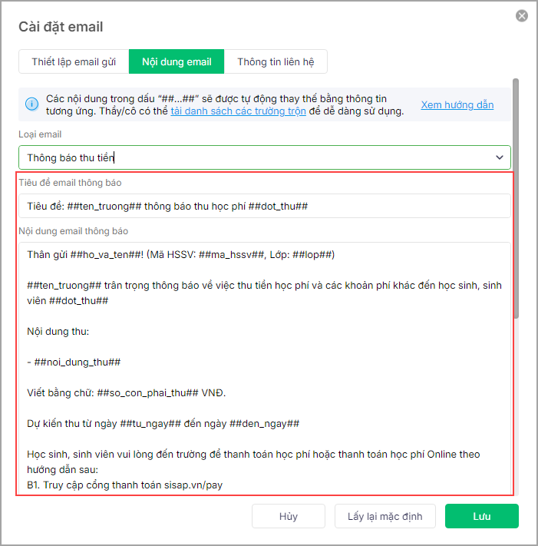Click Lấy lại mặc định button
The width and height of the screenshot is (538, 546).
[x=385, y=516]
